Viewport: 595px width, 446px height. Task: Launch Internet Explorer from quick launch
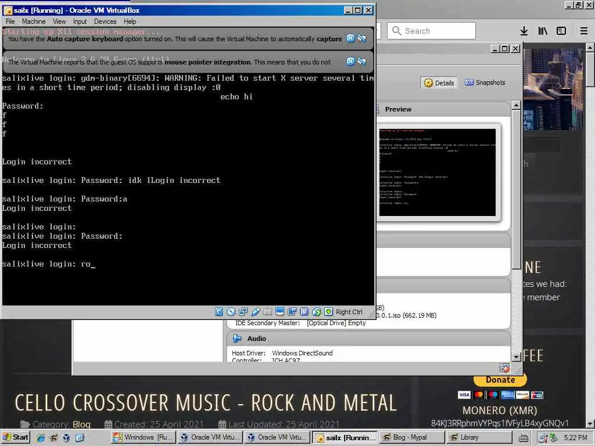(x=41, y=437)
